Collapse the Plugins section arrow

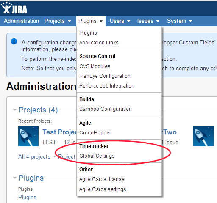coord(15,178)
